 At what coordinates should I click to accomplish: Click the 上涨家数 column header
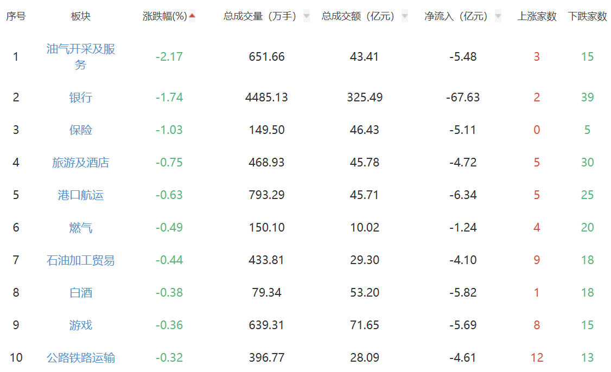537,16
